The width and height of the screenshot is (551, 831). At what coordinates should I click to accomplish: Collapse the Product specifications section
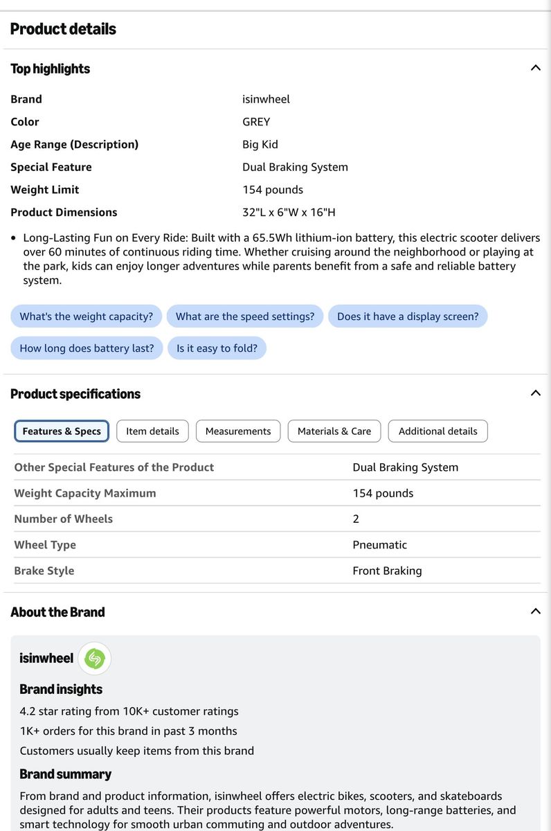pos(535,393)
